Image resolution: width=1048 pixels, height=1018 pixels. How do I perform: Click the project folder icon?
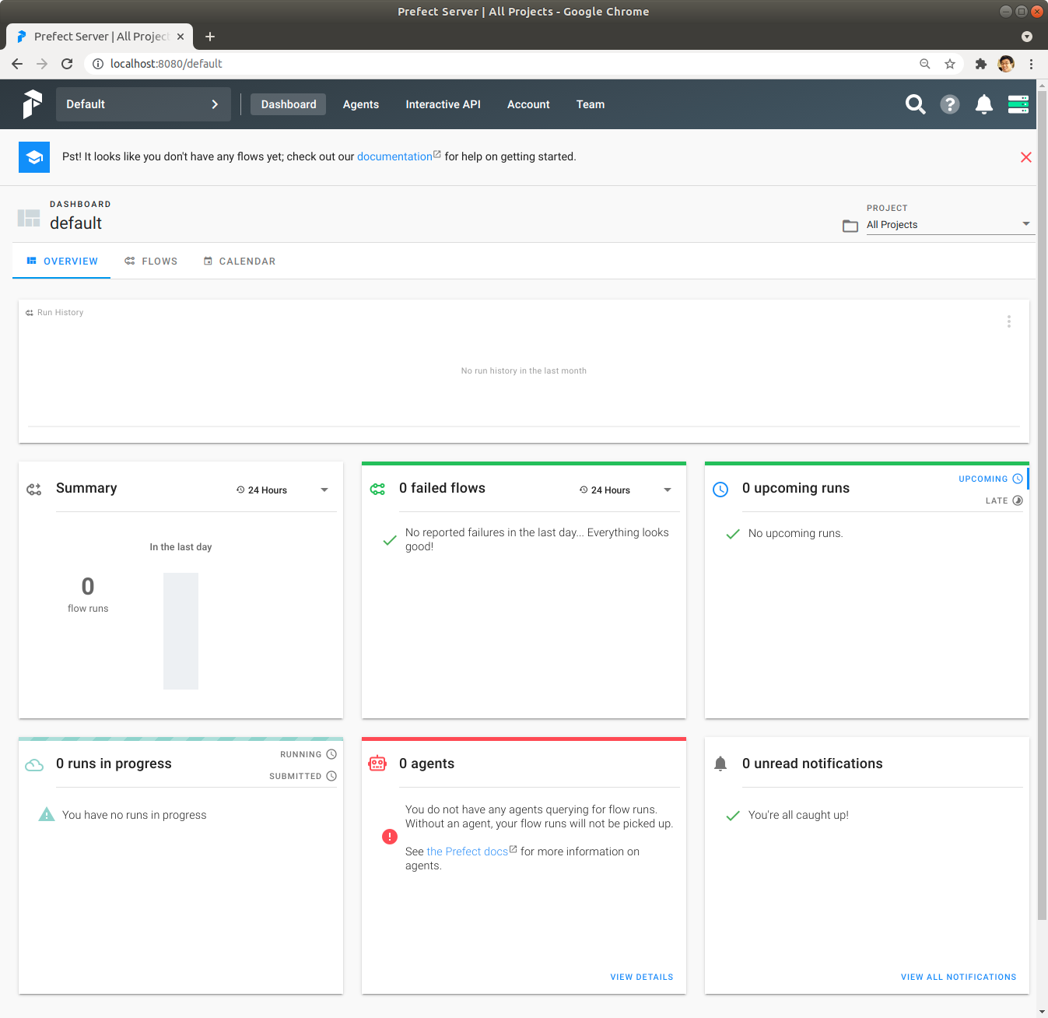point(850,226)
